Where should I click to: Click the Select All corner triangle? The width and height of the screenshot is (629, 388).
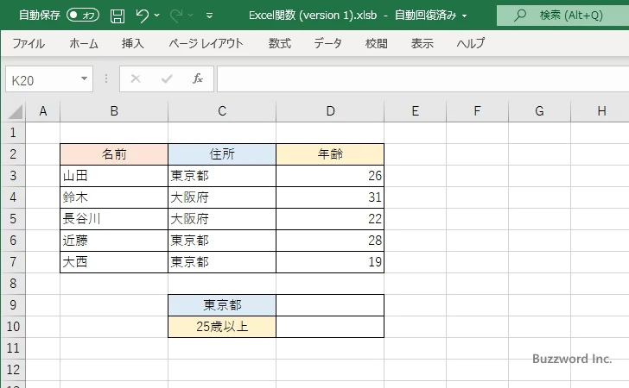pyautogui.click(x=15, y=111)
